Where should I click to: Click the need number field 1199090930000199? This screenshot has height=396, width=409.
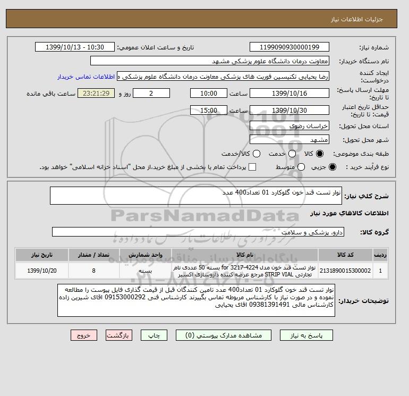(x=289, y=47)
